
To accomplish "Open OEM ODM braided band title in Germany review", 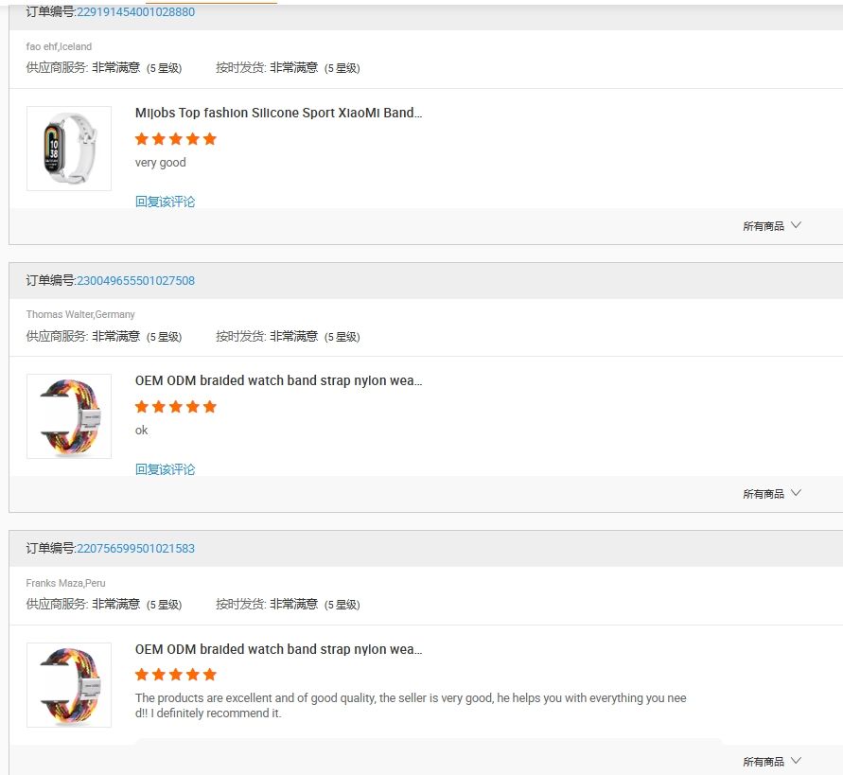I will pos(278,380).
